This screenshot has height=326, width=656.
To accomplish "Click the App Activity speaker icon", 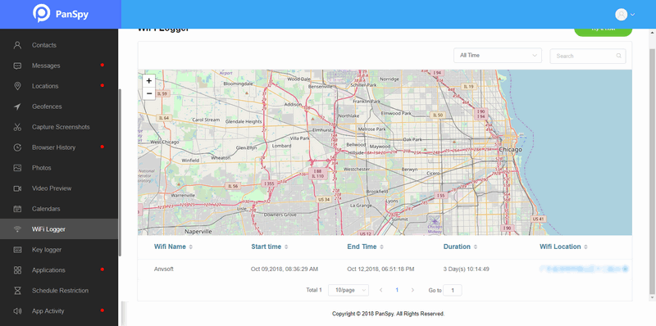I will coord(17,311).
